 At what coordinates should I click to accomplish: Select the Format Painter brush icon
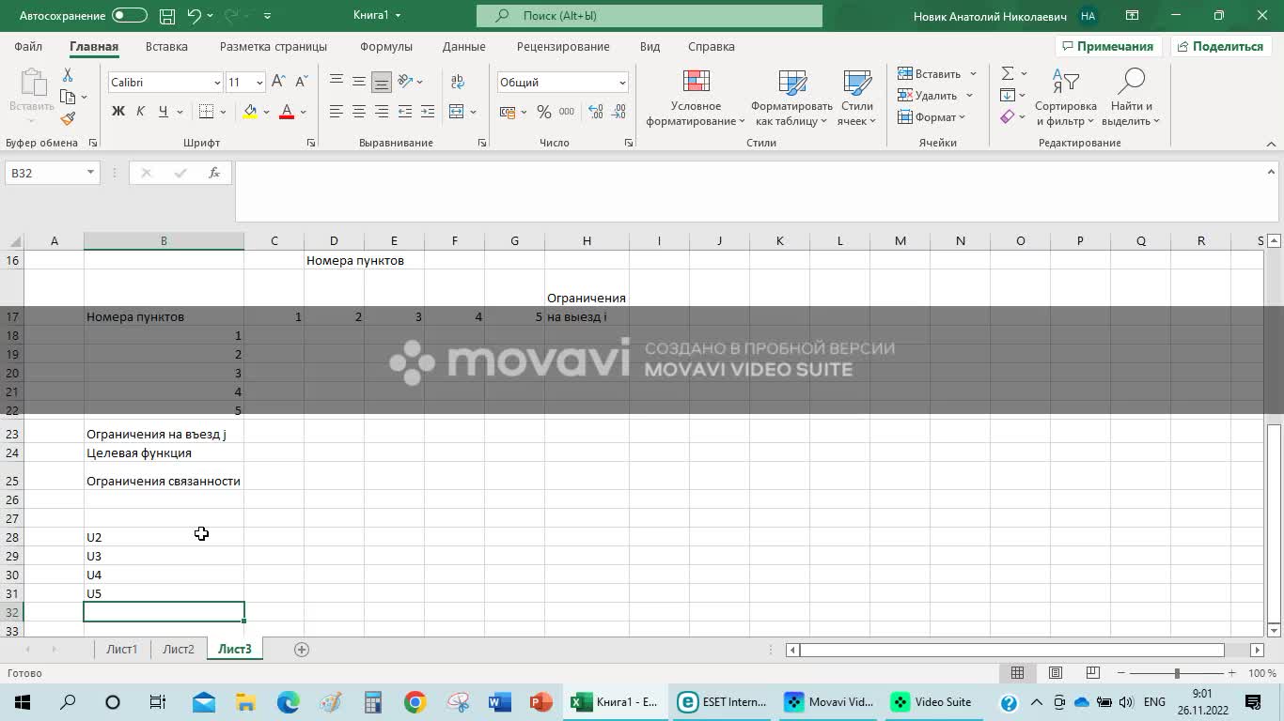tap(68, 119)
